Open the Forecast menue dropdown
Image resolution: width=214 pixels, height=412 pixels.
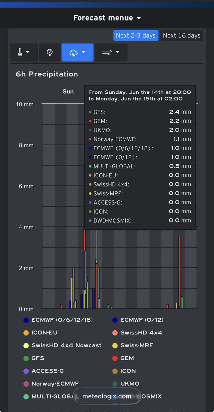pyautogui.click(x=107, y=18)
